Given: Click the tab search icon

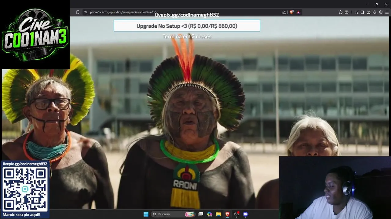Looking at the screenshot, I should [x=347, y=12].
